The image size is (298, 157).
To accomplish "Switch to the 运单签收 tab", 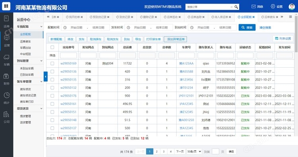I will tap(172, 17).
